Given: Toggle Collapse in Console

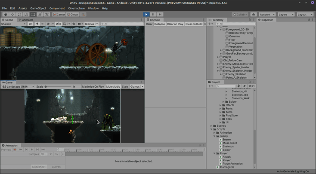Looking at the screenshot, I should tap(159, 24).
